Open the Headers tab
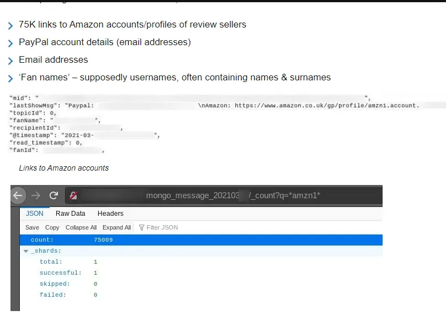This screenshot has width=446, height=316. tap(110, 214)
